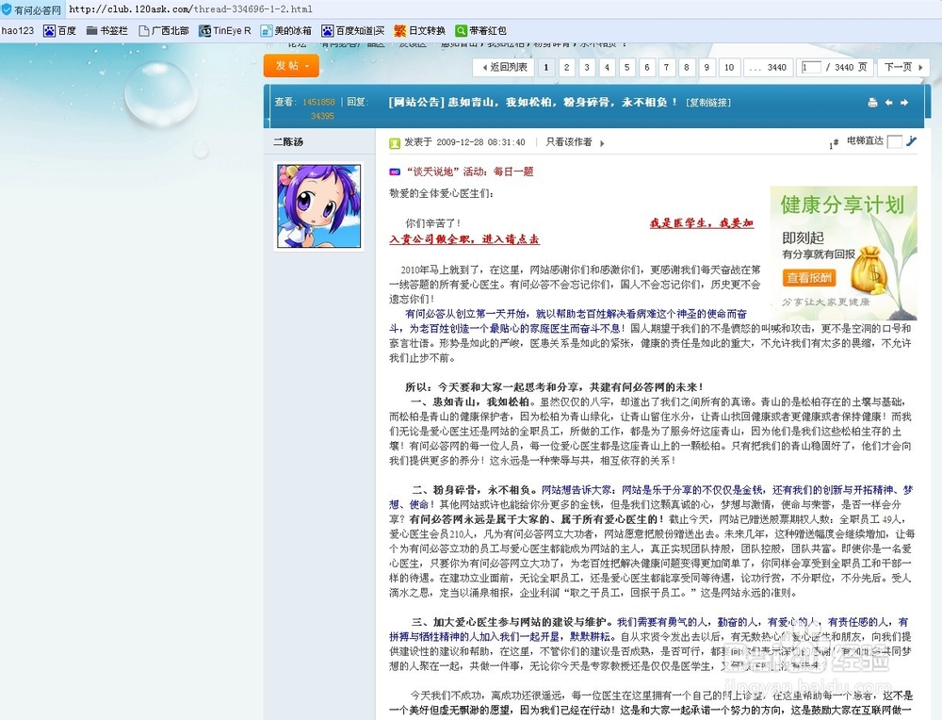This screenshot has height=720, width=942.
Task: Click the 网站公告 category tag
Action: tap(416, 102)
